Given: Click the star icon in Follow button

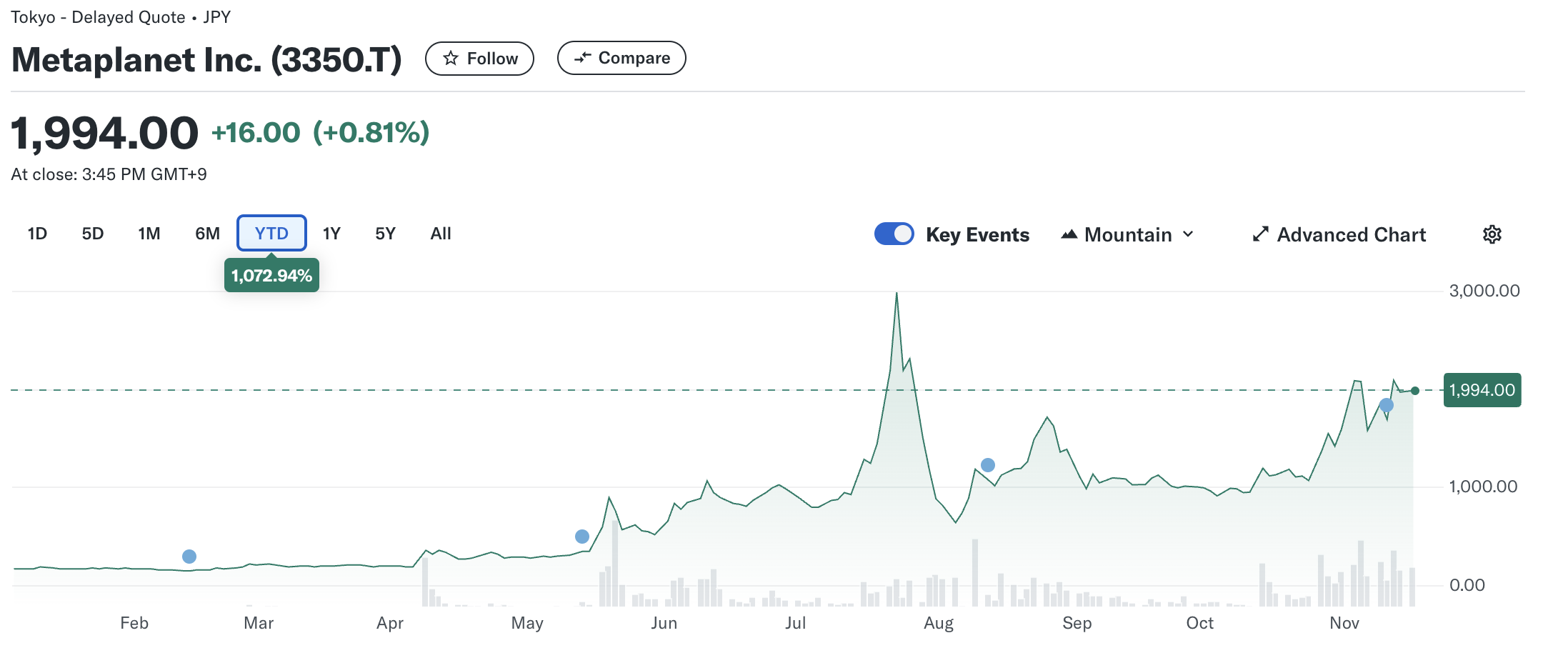Looking at the screenshot, I should (x=450, y=59).
